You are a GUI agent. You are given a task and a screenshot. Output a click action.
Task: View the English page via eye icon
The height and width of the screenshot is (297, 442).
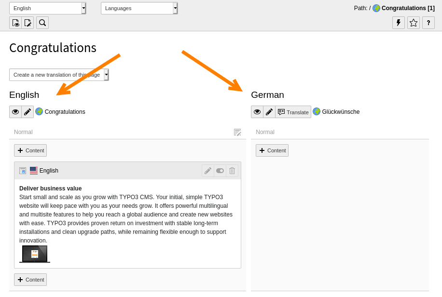coord(15,112)
